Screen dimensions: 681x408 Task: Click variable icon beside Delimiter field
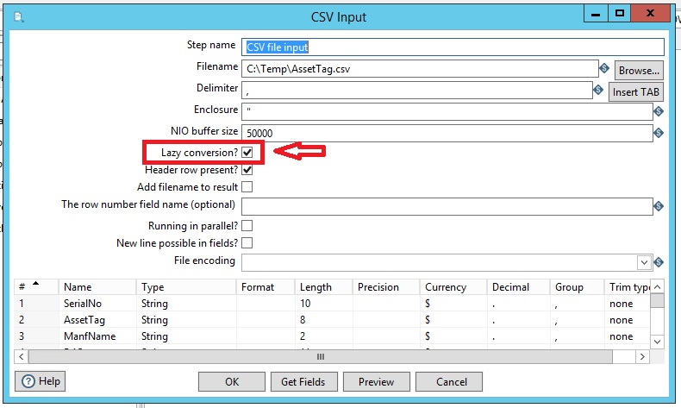tap(597, 90)
